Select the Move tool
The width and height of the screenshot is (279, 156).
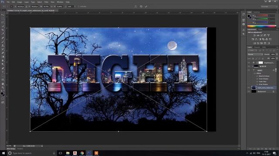coord(3,15)
